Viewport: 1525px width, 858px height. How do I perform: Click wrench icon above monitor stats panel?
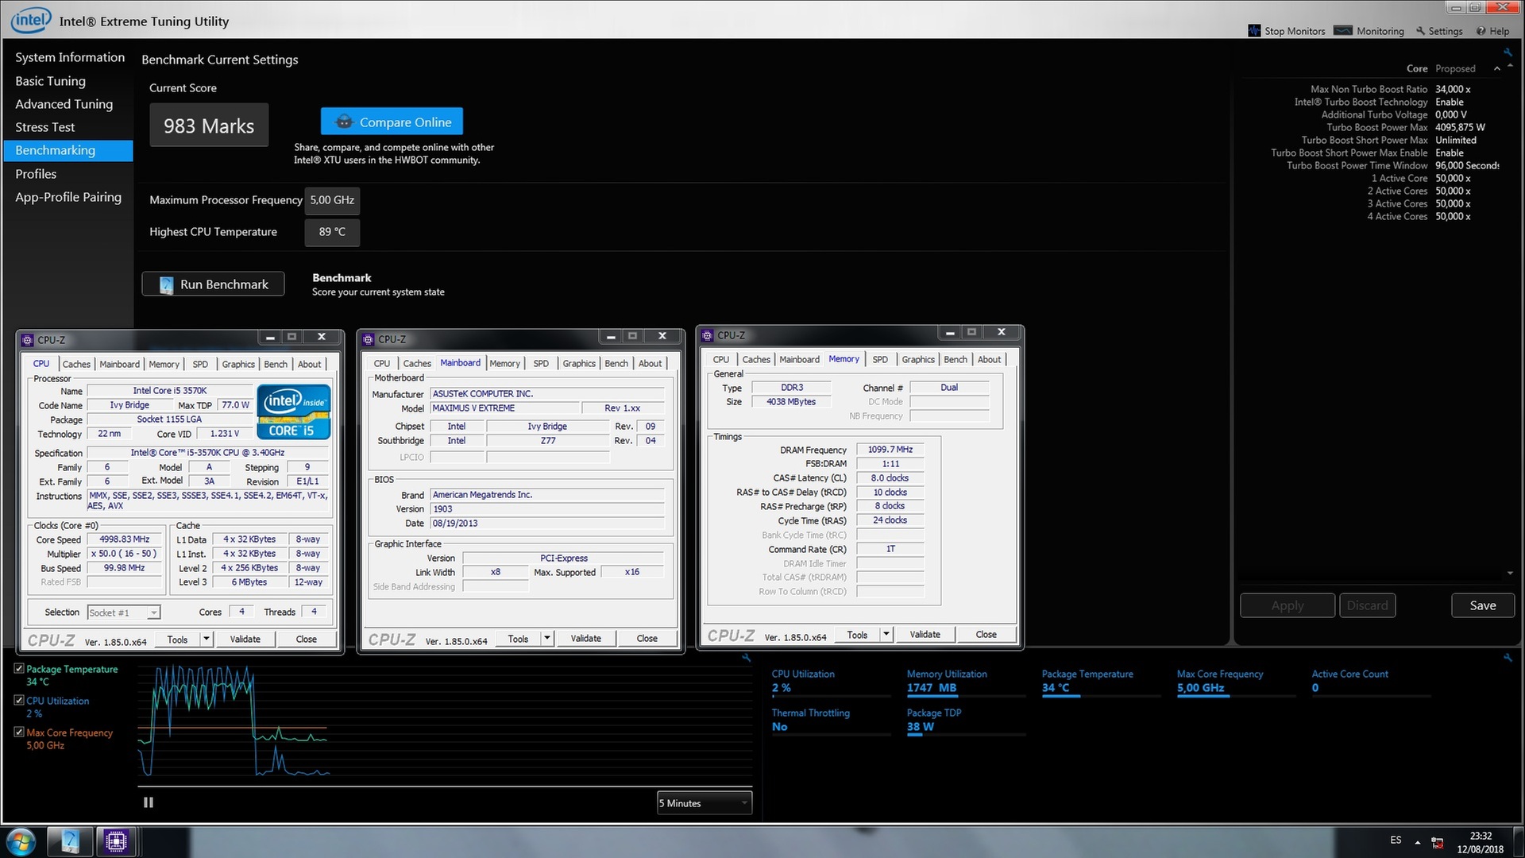click(x=1508, y=658)
